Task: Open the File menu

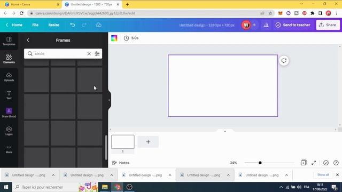Action: point(35,25)
